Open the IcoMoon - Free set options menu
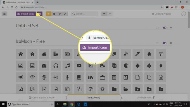This screenshot has height=107, width=190. pyautogui.click(x=171, y=43)
